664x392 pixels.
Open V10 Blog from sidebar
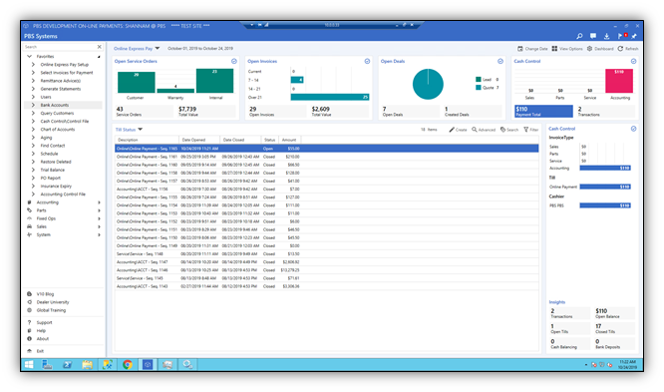tap(45, 294)
